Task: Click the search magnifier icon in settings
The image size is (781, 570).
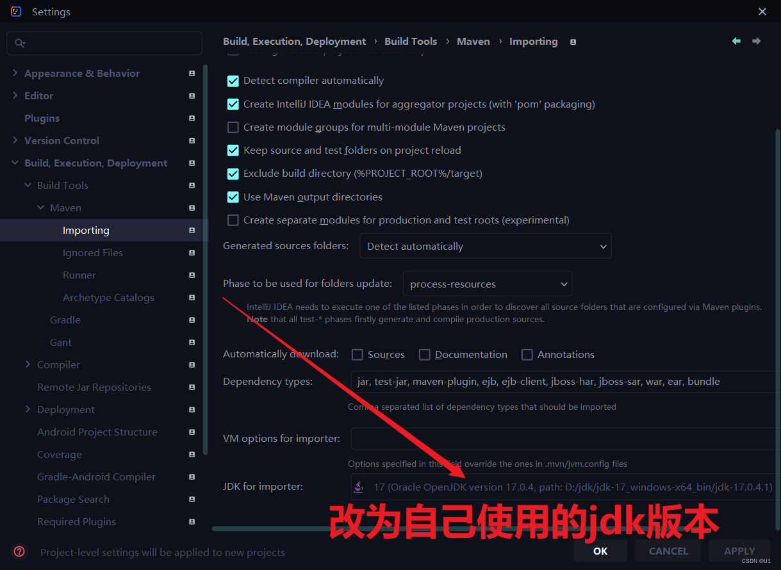Action: coord(20,43)
